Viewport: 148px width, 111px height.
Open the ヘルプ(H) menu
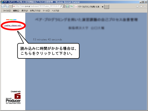tap(56, 11)
